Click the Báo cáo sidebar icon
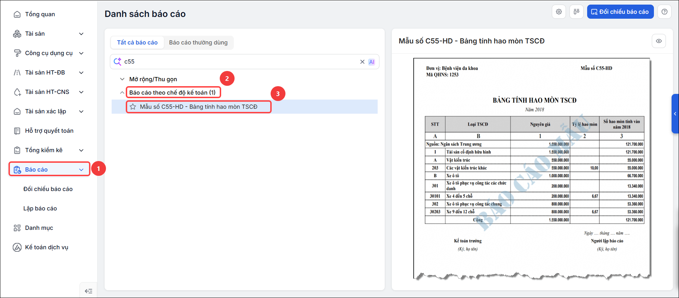 [x=17, y=170]
